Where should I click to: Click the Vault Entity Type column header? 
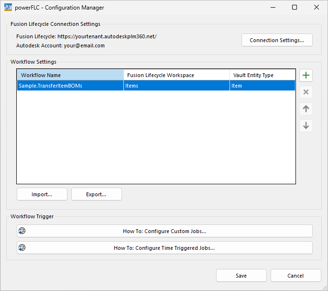coord(262,75)
